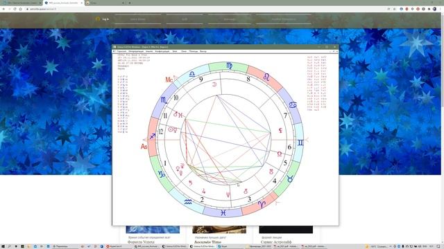Select the Neptune glyph at chart bottom
Image resolution: width=444 pixels, height=249 pixels.
click(228, 195)
